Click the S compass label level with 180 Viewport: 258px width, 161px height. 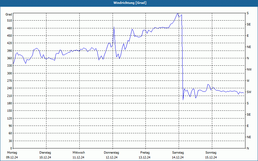tap(248, 103)
